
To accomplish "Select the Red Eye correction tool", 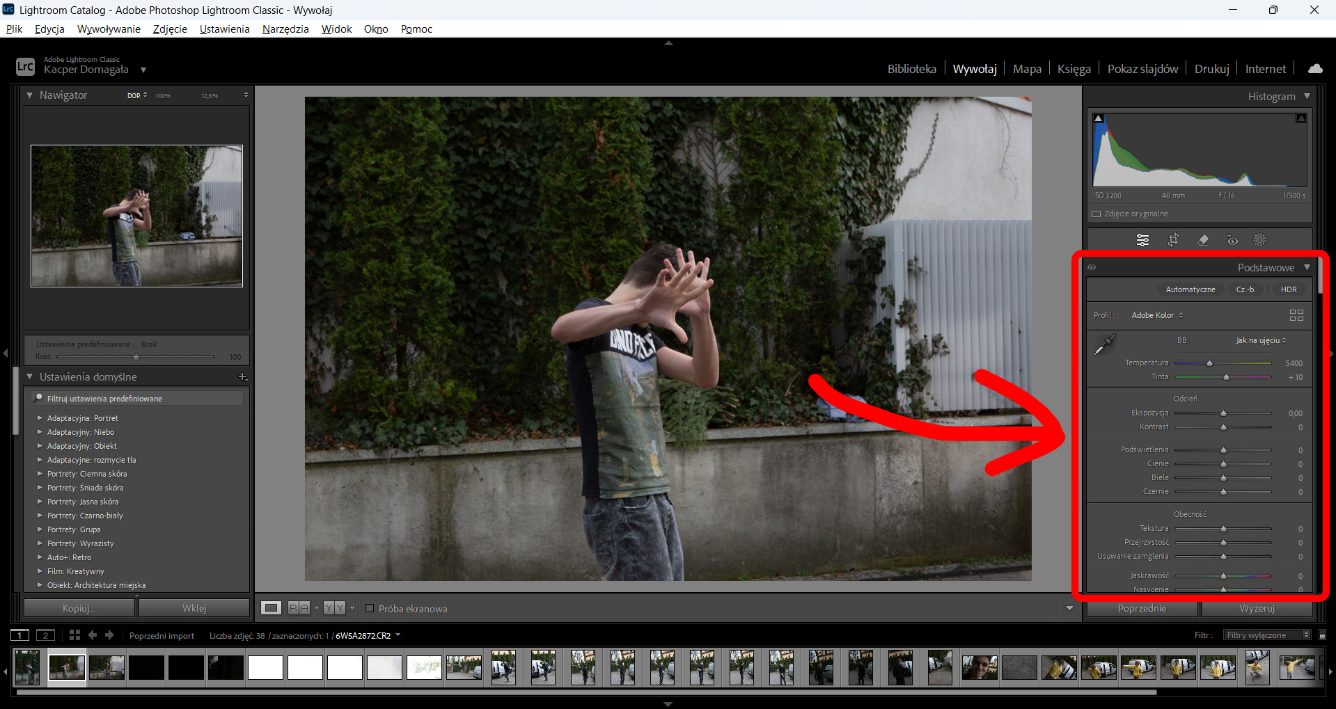I will [1232, 240].
